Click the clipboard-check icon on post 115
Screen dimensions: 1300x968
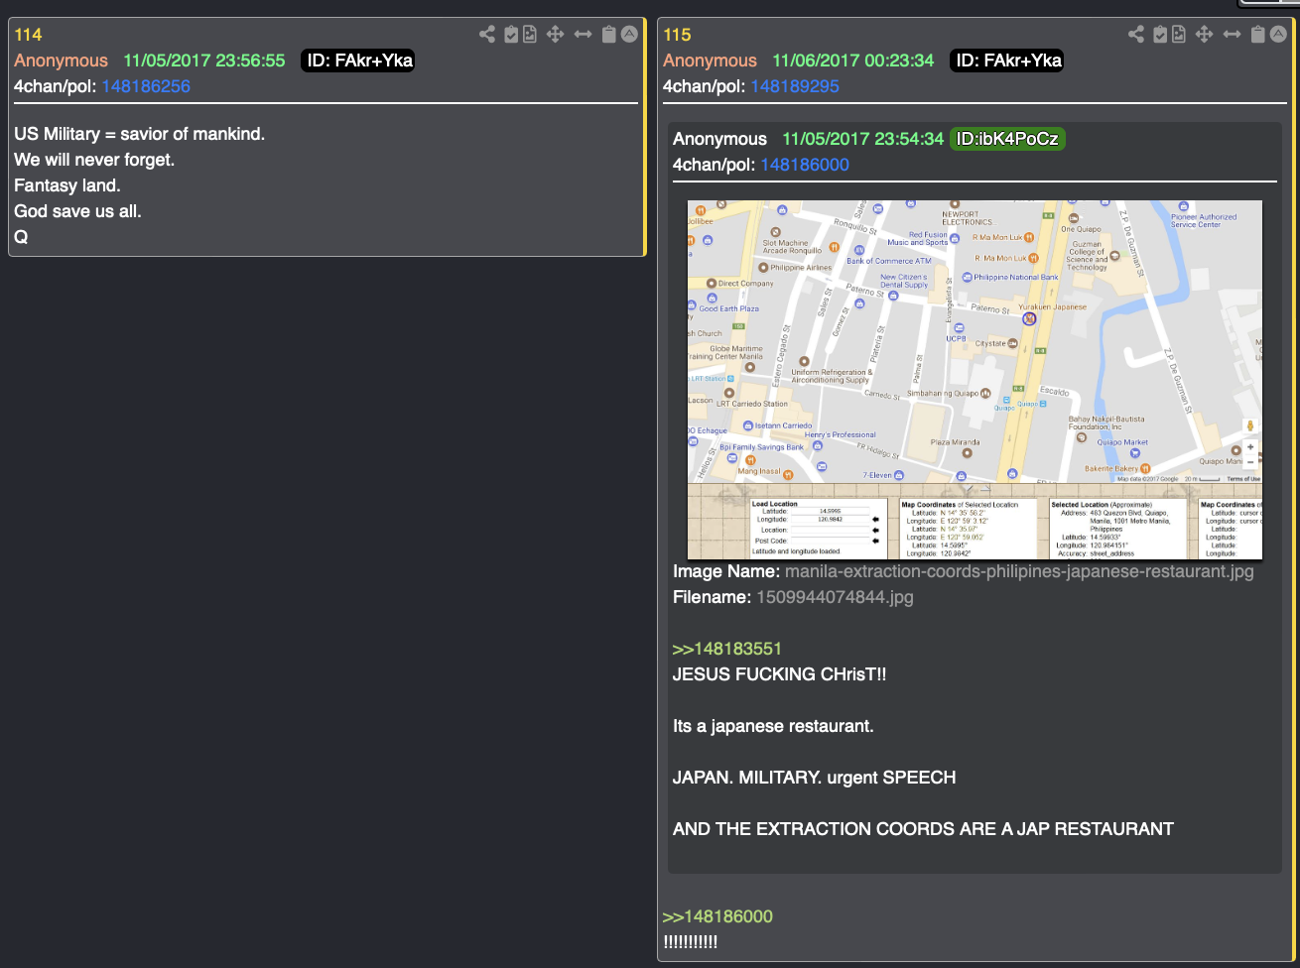pyautogui.click(x=1160, y=35)
